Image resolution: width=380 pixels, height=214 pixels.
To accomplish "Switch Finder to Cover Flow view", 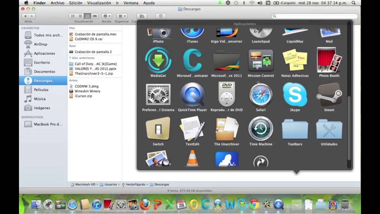I will tap(95, 16).
